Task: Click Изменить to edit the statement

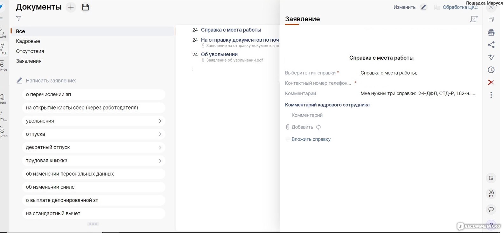Action: pyautogui.click(x=404, y=7)
